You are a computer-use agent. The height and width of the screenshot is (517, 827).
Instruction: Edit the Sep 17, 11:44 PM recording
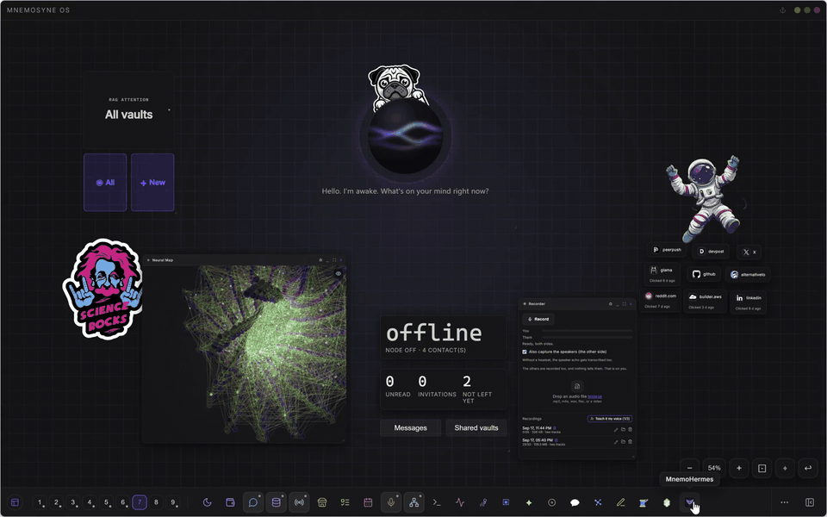coord(615,429)
